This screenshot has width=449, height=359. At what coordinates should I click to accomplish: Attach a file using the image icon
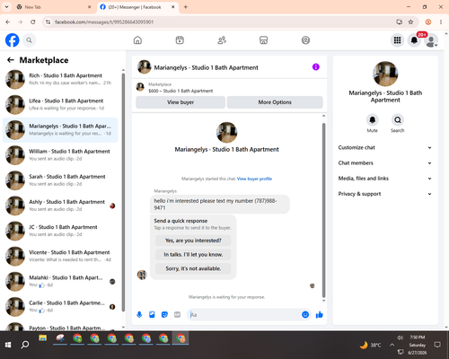[x=152, y=315]
